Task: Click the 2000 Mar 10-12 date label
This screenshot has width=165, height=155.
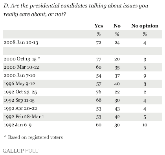Action: 21,67
